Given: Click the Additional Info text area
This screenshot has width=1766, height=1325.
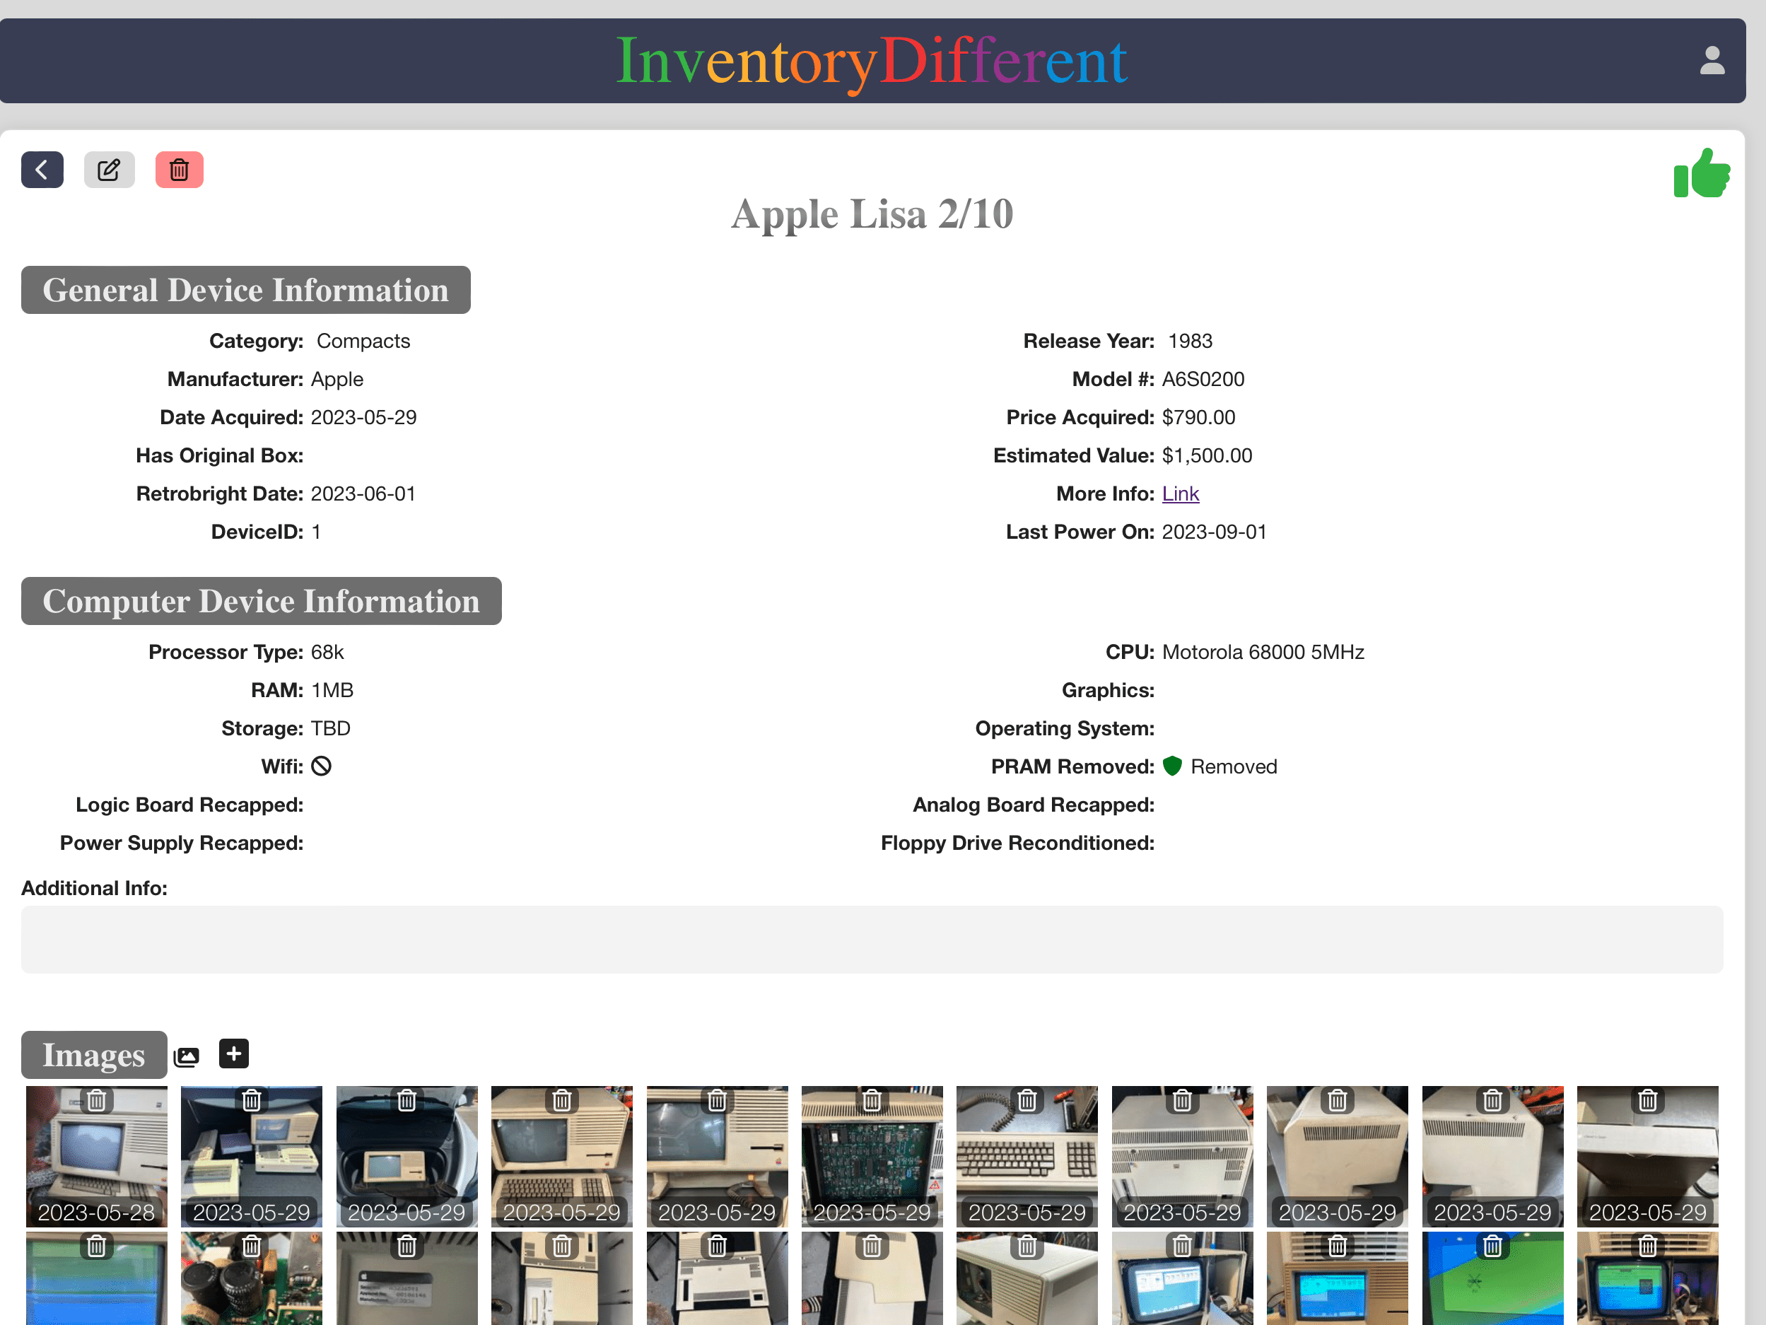Looking at the screenshot, I should [872, 939].
